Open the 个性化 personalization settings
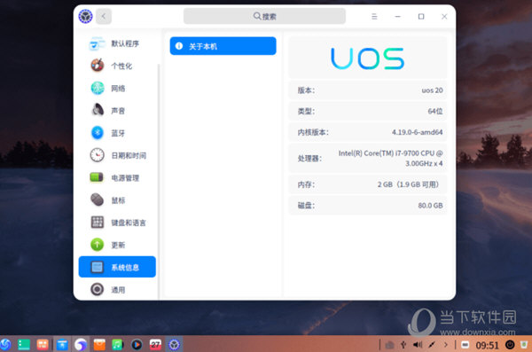The height and width of the screenshot is (352, 532). tap(117, 66)
